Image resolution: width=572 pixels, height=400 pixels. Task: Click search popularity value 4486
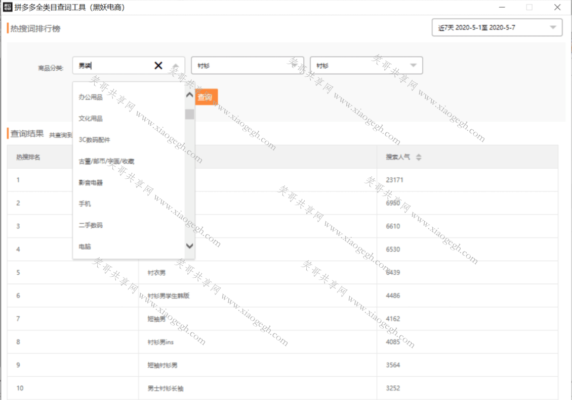click(393, 296)
